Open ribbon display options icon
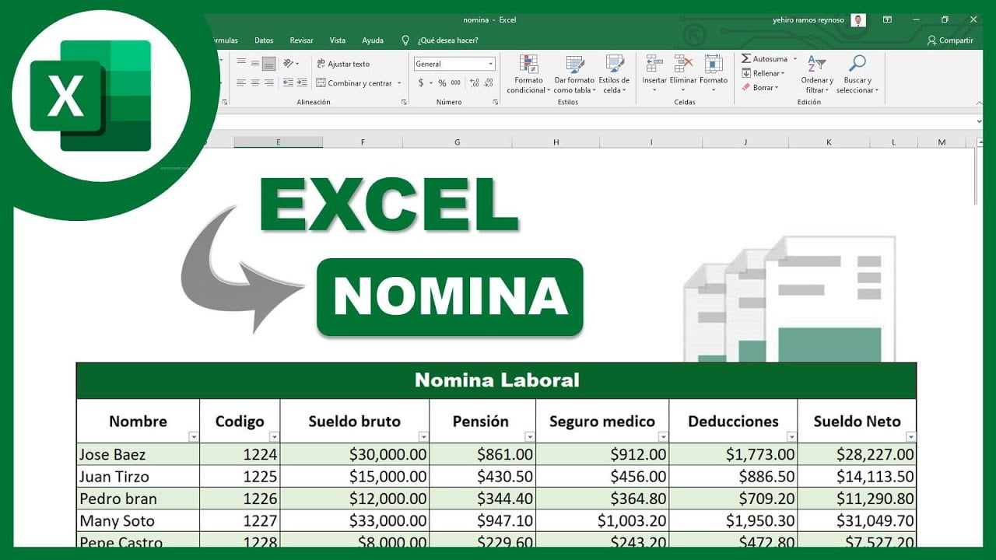Screen dimensions: 996x560 (887, 20)
